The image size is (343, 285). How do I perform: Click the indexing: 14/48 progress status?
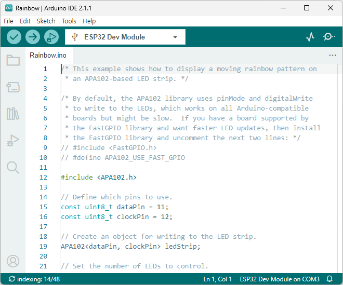point(38,279)
